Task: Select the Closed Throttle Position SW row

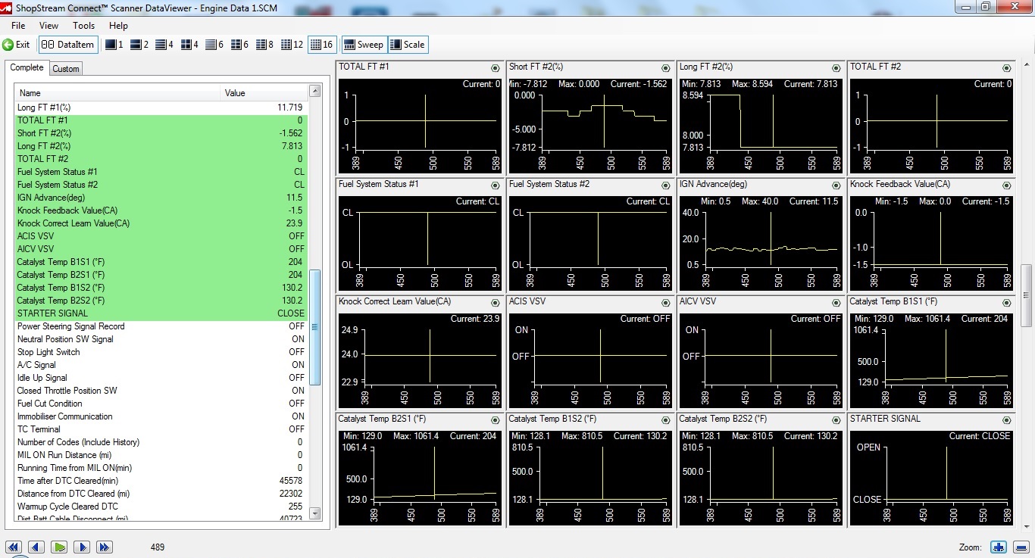Action: (162, 391)
